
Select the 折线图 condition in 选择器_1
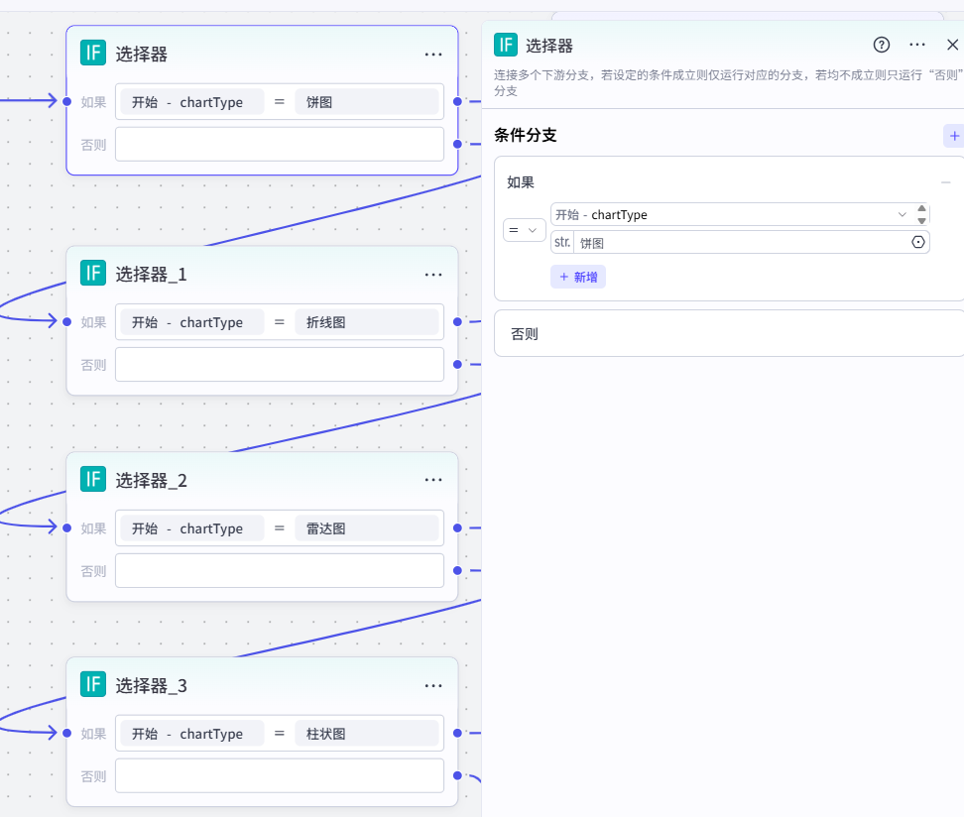[366, 322]
